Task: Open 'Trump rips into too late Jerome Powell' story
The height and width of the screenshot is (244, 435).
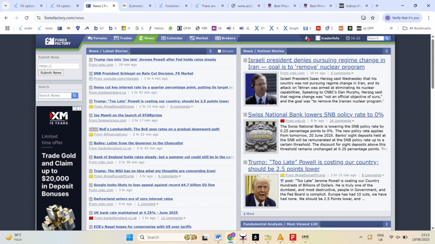Action: [155, 59]
